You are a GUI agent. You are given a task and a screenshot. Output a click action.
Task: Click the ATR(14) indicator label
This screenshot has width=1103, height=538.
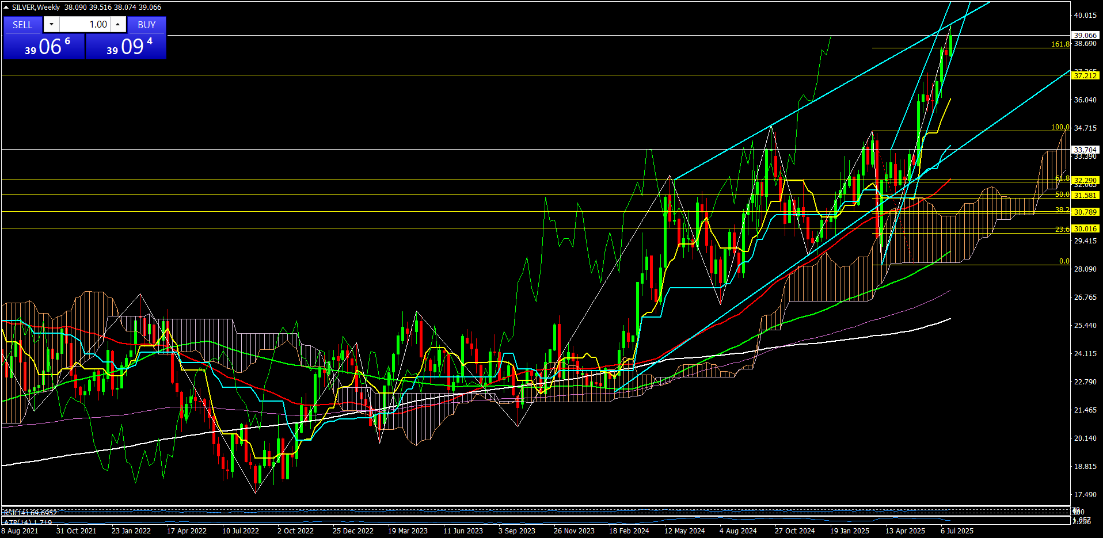click(x=28, y=522)
